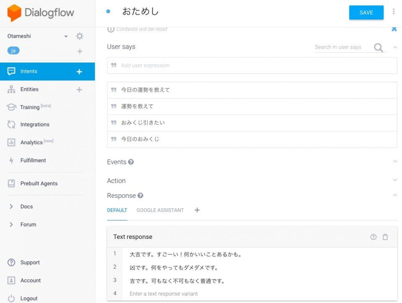Expand the Docs menu chevron

pyautogui.click(x=11, y=207)
